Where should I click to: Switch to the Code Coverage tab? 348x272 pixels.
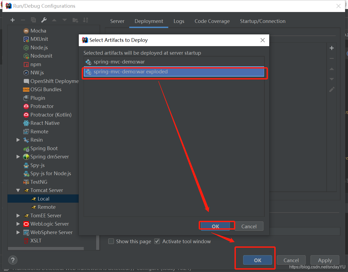212,21
